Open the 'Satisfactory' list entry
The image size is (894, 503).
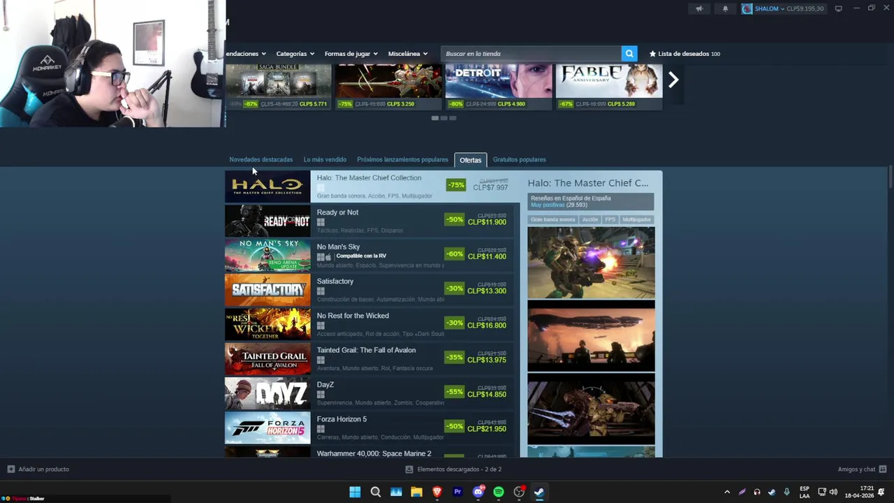[369, 290]
